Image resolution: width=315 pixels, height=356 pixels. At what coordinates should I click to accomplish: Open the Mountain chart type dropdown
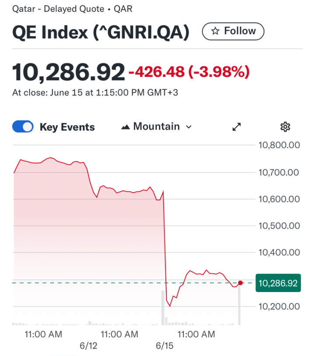coord(157,127)
